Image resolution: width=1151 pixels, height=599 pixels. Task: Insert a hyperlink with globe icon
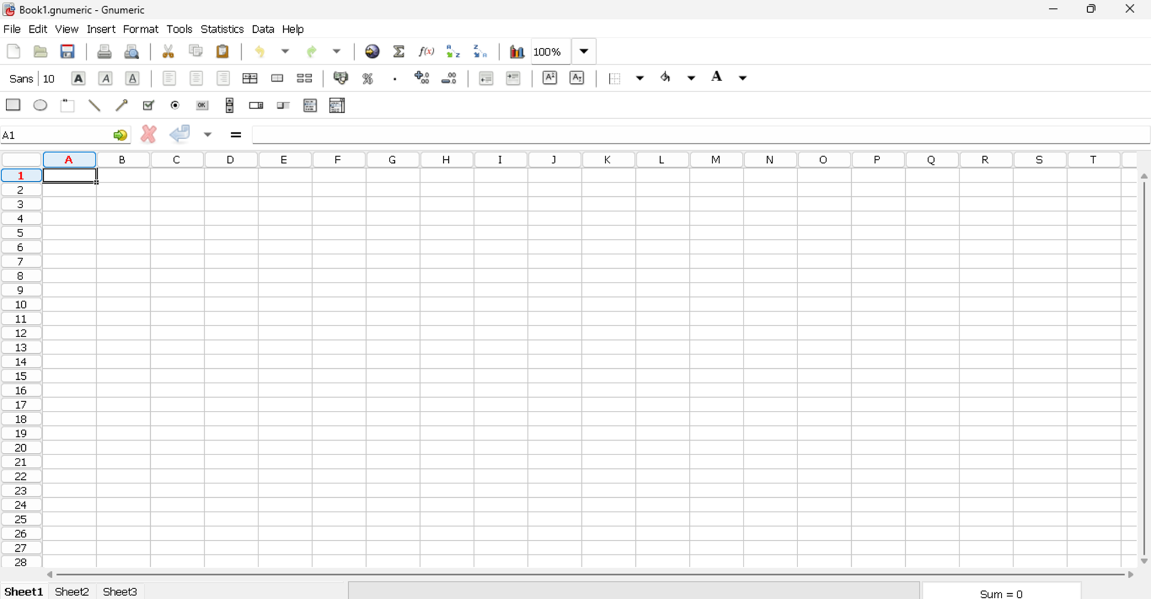pos(372,51)
